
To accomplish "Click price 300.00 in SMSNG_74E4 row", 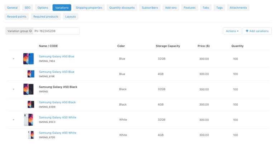I will pos(204,59).
